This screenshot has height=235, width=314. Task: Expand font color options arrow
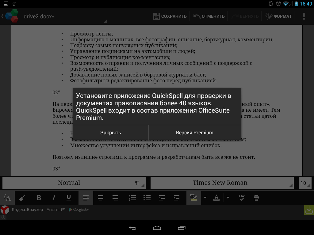tap(228, 198)
